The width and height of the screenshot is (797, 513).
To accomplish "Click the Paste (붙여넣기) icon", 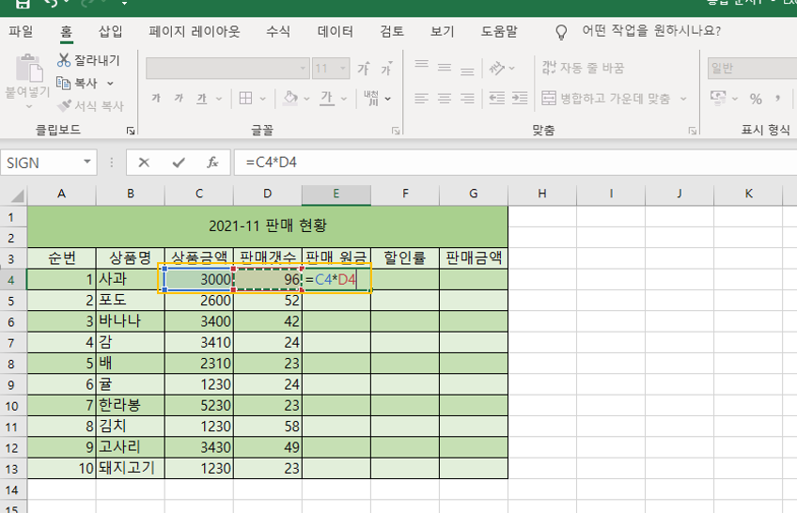I will pos(28,68).
